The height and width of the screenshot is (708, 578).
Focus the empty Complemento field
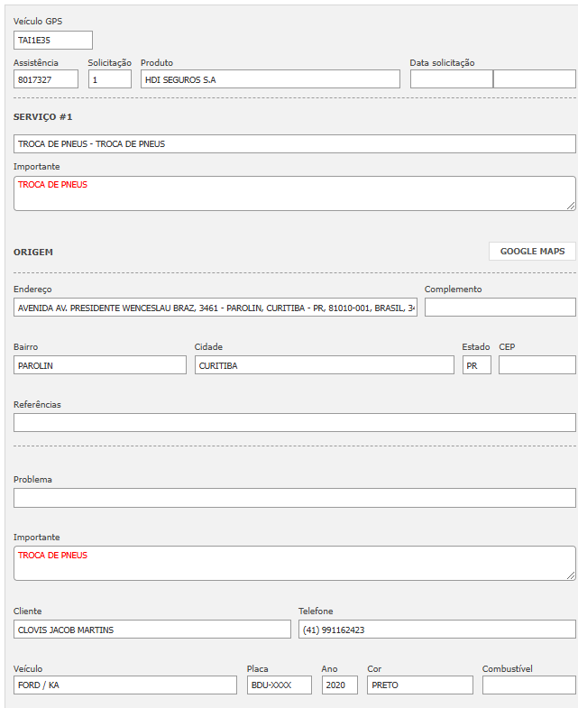coord(500,308)
